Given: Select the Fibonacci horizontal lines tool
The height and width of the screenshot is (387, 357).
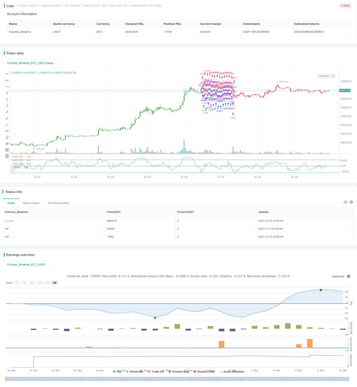Looking at the screenshot, I should pos(7,150).
